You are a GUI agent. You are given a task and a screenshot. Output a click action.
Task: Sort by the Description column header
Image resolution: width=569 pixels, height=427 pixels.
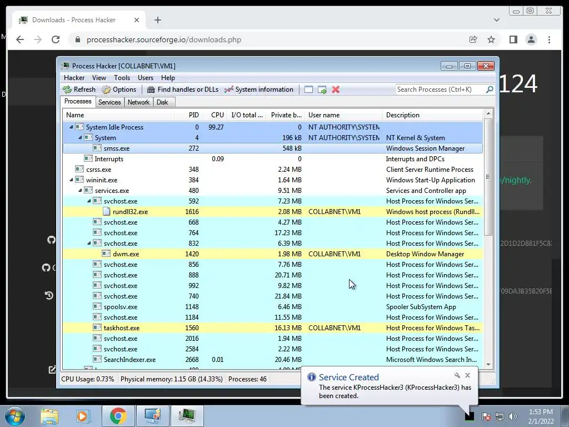432,115
